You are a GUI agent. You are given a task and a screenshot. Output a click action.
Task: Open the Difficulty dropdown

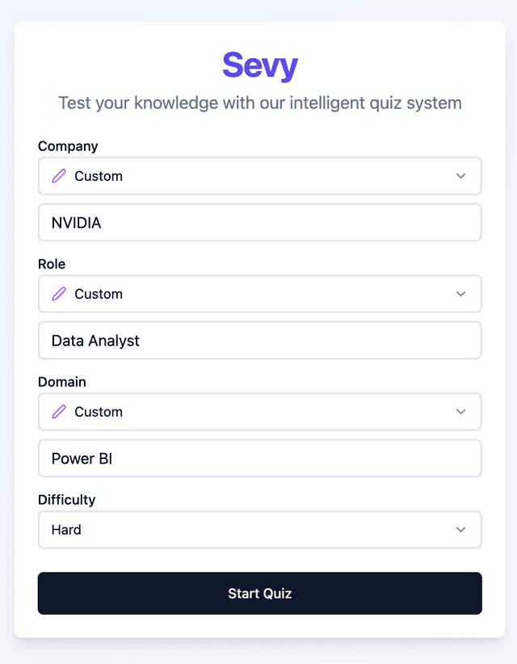(258, 529)
